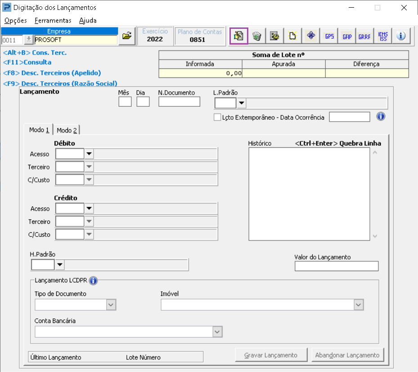Click the blank page toolbar icon
This screenshot has height=372, width=418.
(292, 36)
